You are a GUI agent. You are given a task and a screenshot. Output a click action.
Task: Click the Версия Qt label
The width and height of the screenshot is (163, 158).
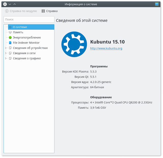(x=82, y=77)
